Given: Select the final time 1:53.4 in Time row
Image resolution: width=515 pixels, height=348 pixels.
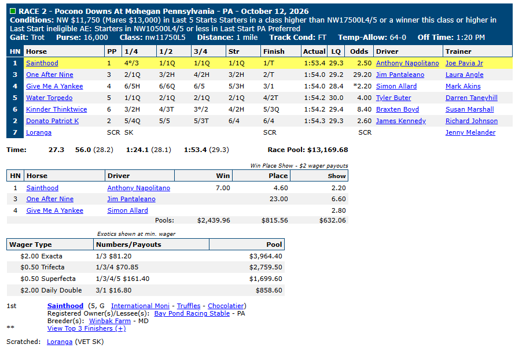Looking at the screenshot, I should 195,150.
